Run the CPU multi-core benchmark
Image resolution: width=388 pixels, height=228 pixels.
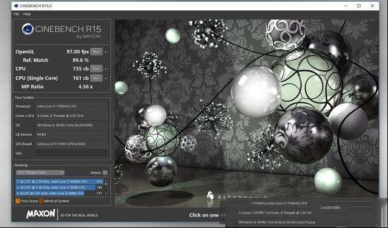[x=96, y=69]
